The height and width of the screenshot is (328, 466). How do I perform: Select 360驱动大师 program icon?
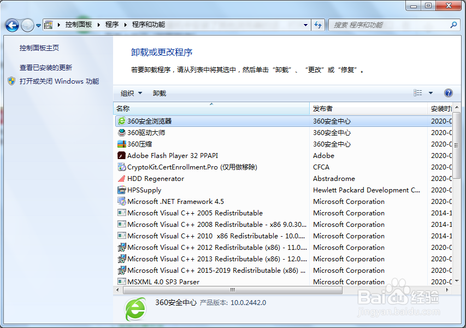121,133
